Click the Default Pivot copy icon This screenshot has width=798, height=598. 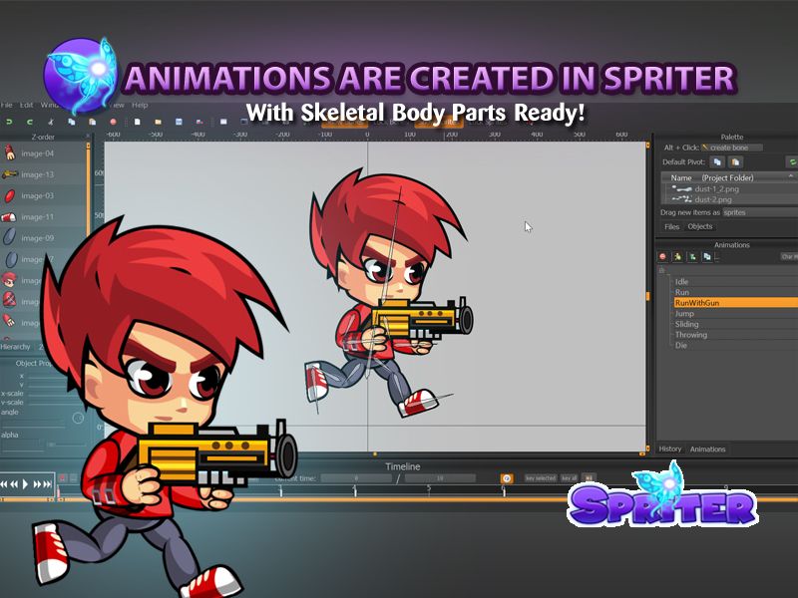717,162
